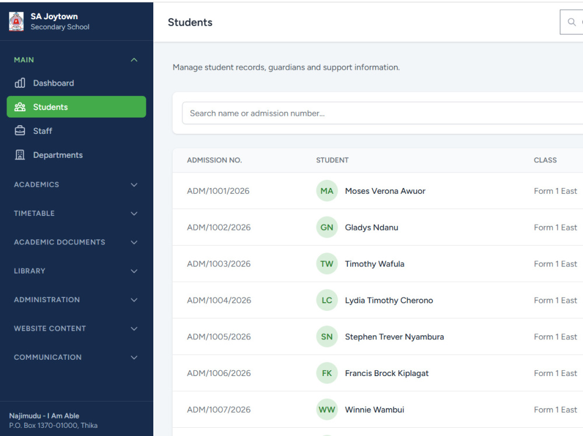This screenshot has height=436, width=583.
Task: Click the LIBRARY section heading label
Action: point(29,271)
